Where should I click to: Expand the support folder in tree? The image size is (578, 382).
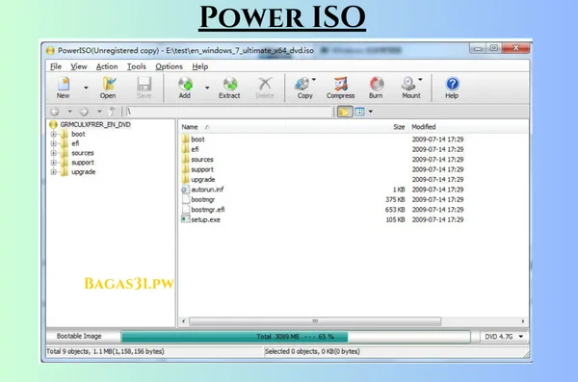point(53,163)
